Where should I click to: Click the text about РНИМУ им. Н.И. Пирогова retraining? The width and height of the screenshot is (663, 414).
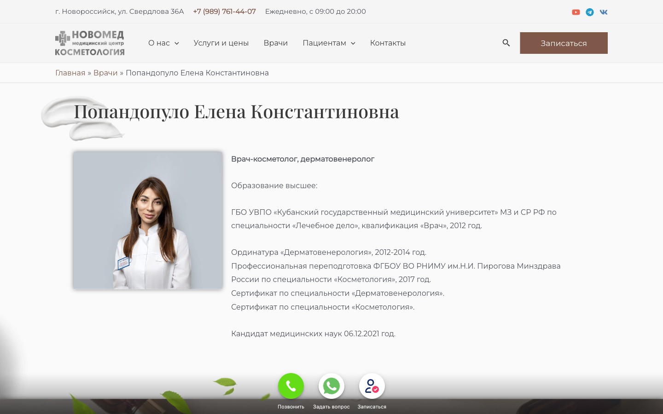coord(395,273)
